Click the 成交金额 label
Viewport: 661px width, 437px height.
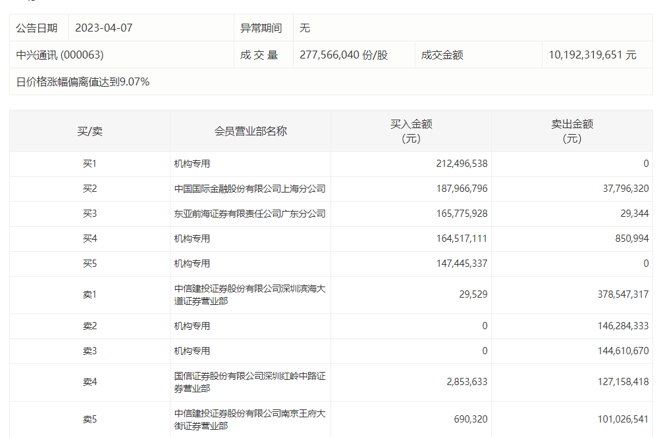[x=442, y=55]
